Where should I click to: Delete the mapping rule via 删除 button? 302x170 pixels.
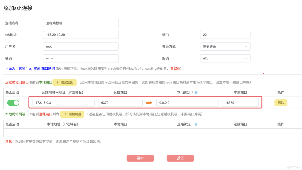[281, 103]
